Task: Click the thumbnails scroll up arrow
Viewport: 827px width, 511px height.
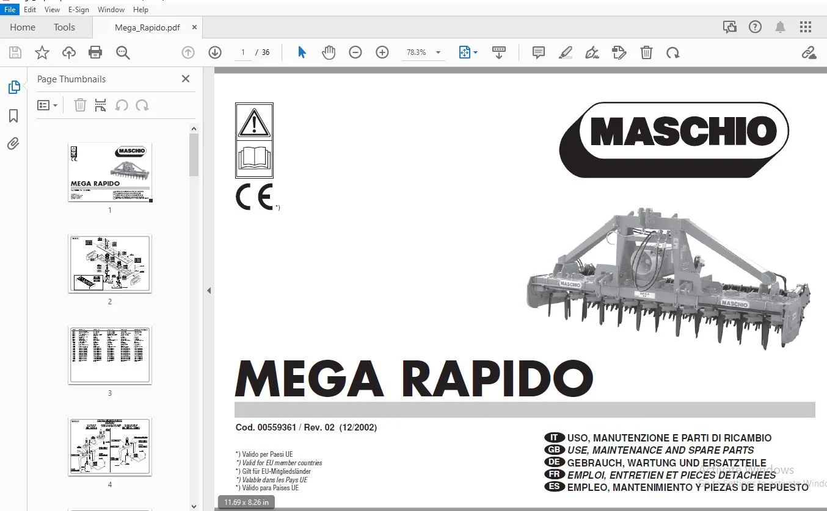Action: coord(194,129)
